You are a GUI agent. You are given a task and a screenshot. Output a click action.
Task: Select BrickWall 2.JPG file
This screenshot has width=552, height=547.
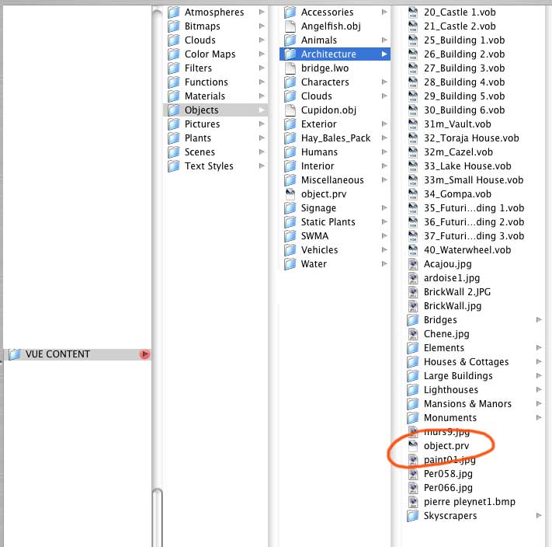457,292
